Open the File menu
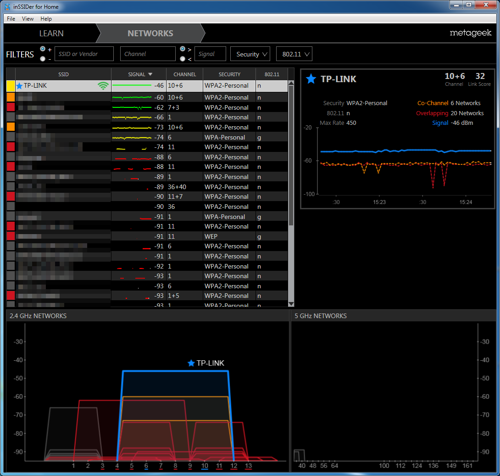 11,18
